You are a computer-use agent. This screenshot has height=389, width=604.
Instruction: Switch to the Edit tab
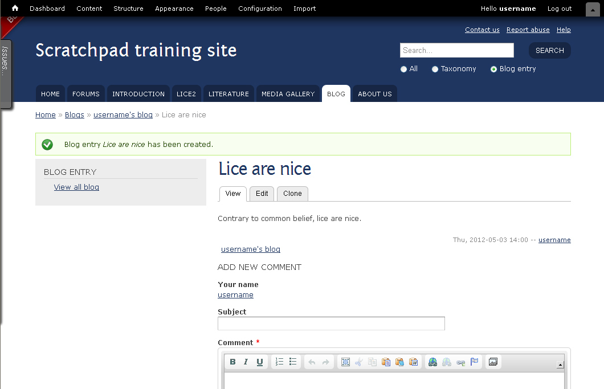pyautogui.click(x=262, y=193)
